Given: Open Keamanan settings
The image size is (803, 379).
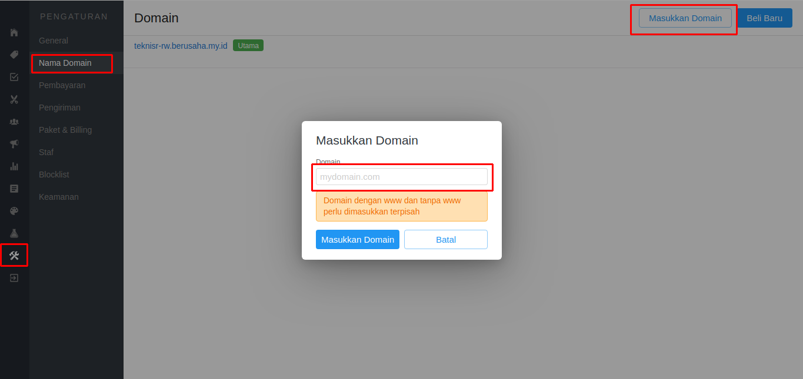Looking at the screenshot, I should pos(76,197).
